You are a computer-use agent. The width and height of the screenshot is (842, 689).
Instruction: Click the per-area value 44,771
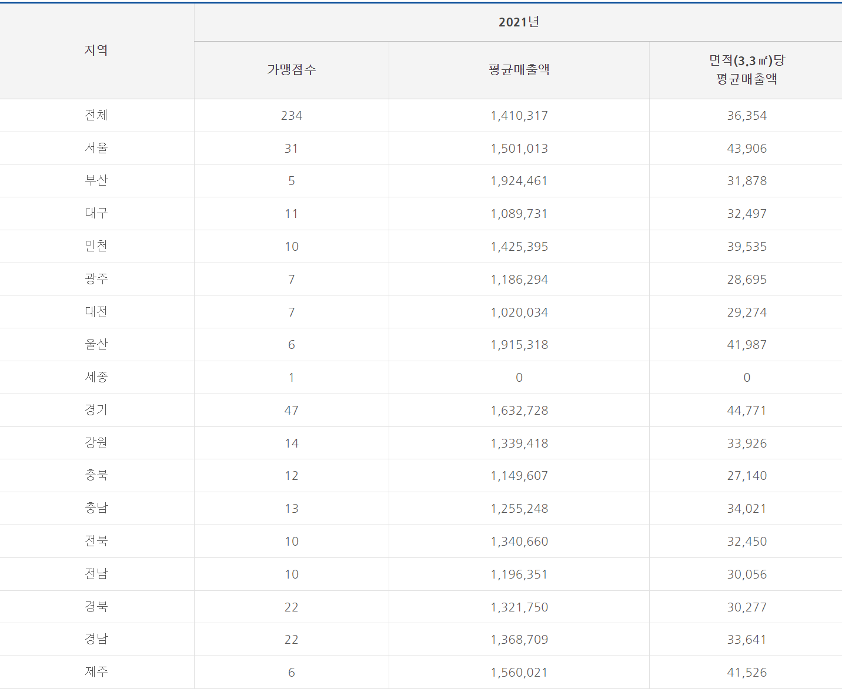pyautogui.click(x=747, y=411)
